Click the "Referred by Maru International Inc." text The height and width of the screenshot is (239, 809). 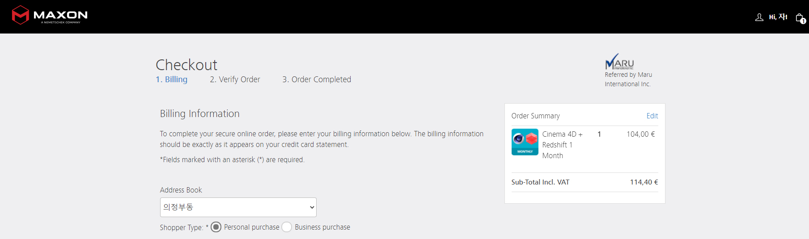[628, 80]
